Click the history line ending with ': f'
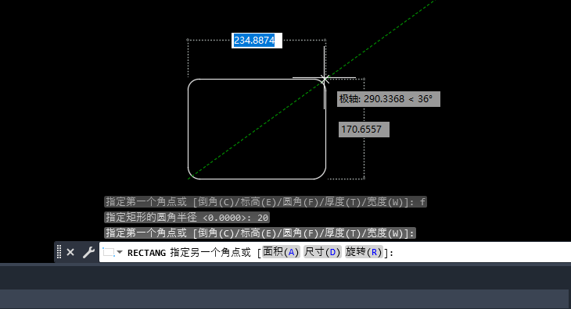This screenshot has width=571, height=309. point(265,202)
